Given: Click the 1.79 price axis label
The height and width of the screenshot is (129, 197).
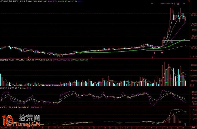Looking at the screenshot, I should click(x=195, y=57).
